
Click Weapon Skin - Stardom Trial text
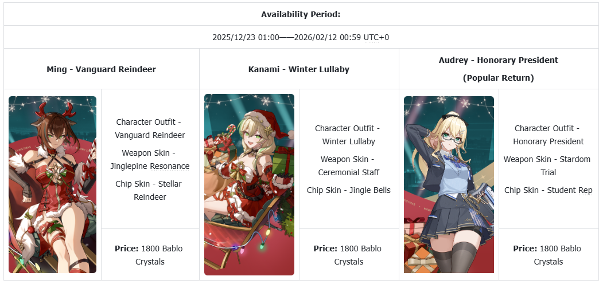click(548, 165)
